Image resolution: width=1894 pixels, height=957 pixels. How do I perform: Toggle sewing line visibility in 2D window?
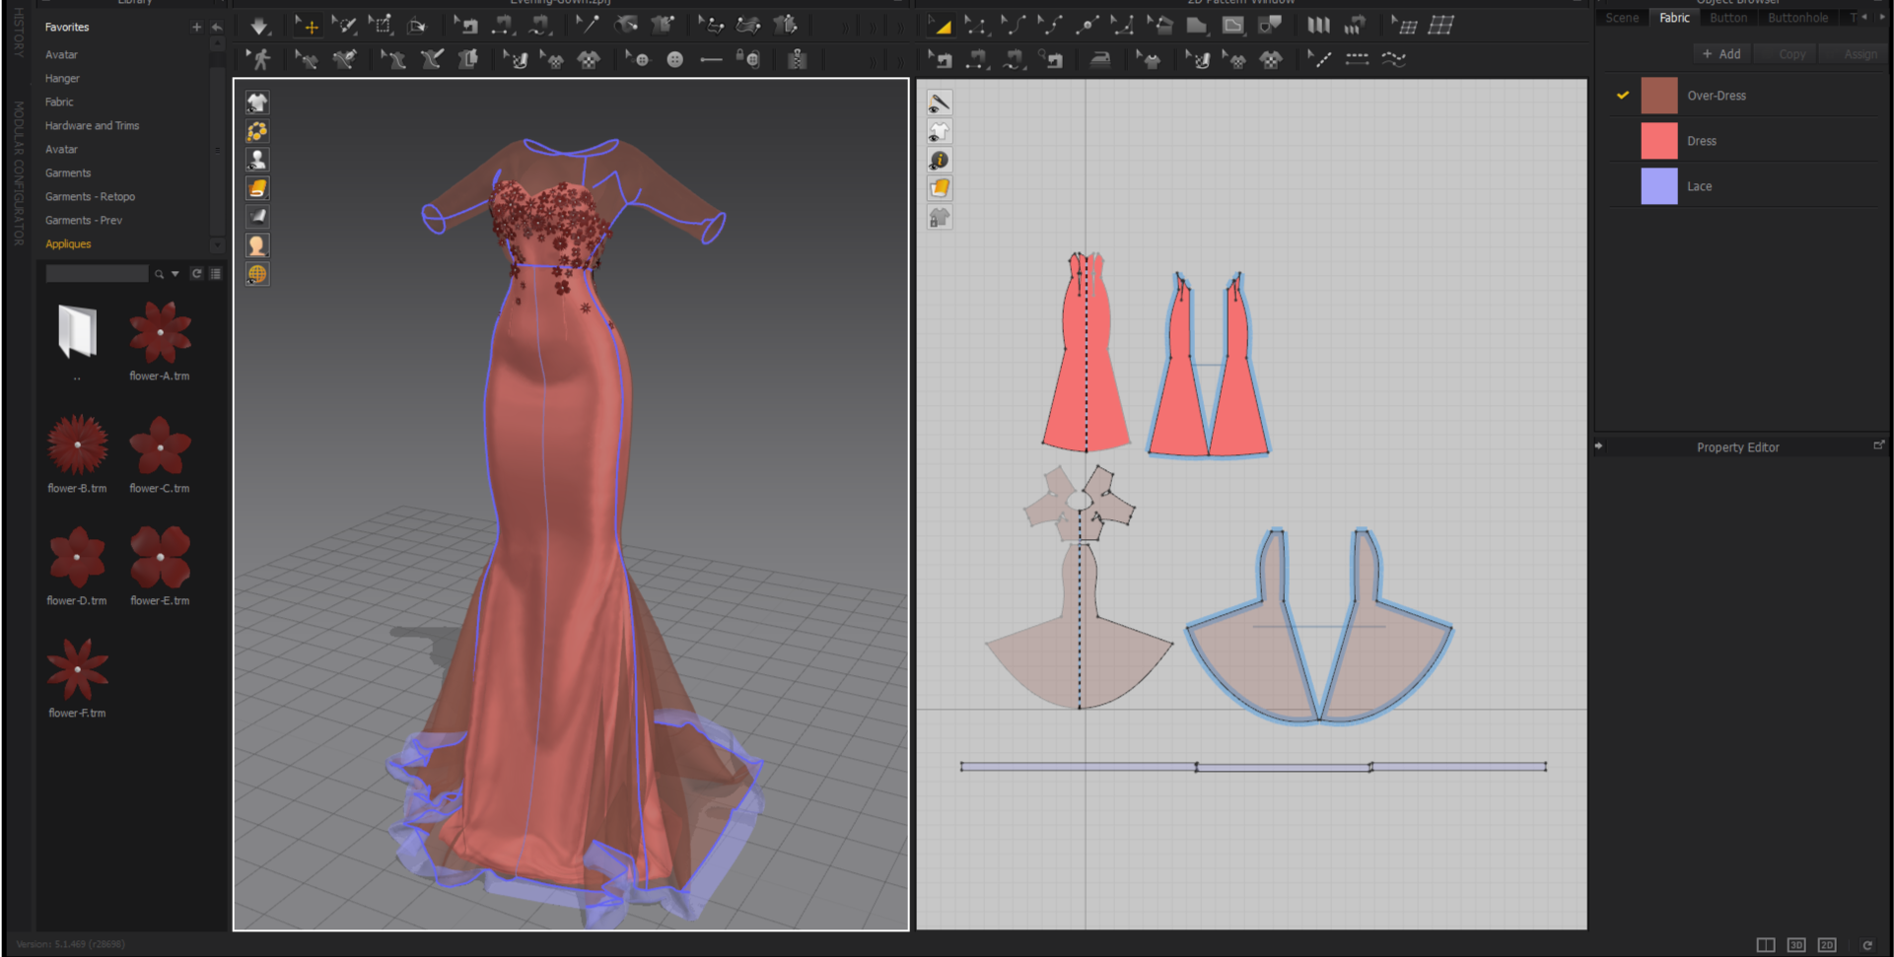[940, 103]
